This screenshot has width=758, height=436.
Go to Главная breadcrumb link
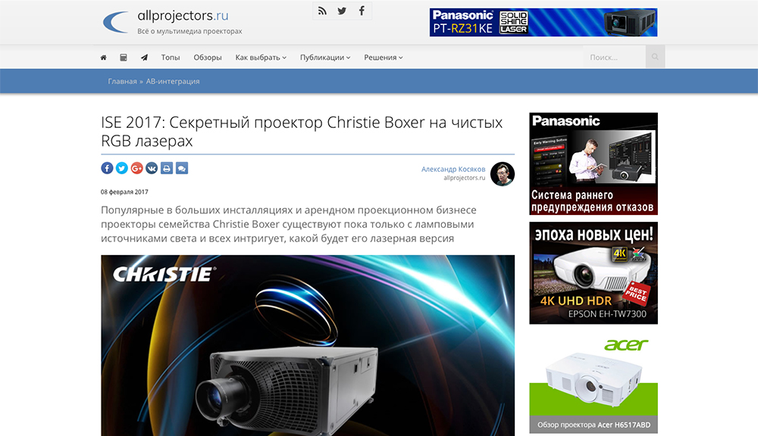coord(122,81)
